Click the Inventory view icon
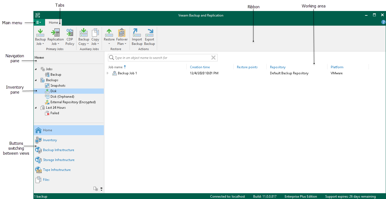This screenshot has height=199, width=386. tap(38, 140)
